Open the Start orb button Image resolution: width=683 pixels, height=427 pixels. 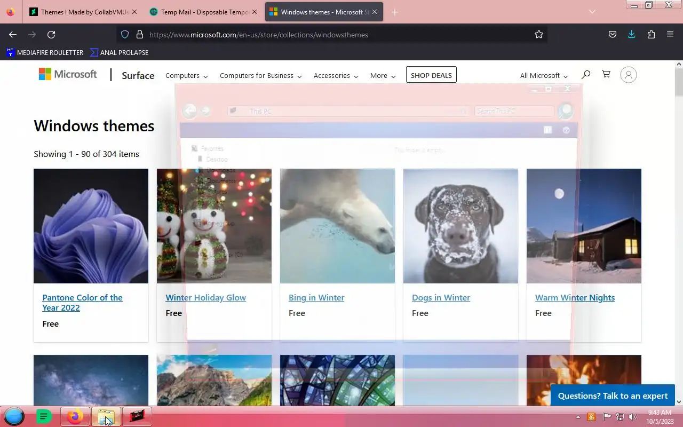[14, 416]
